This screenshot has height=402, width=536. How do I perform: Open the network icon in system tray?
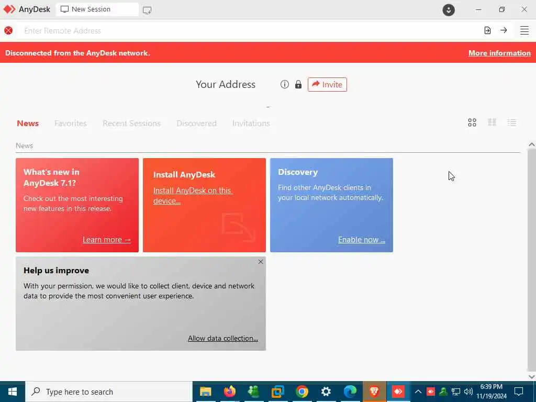(x=456, y=392)
